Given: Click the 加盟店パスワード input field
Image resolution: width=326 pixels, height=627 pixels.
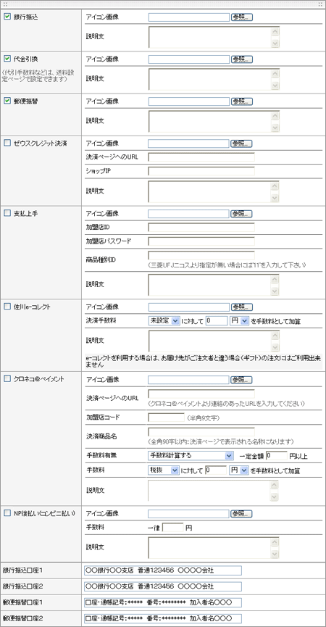Looking at the screenshot, I should click(x=201, y=241).
